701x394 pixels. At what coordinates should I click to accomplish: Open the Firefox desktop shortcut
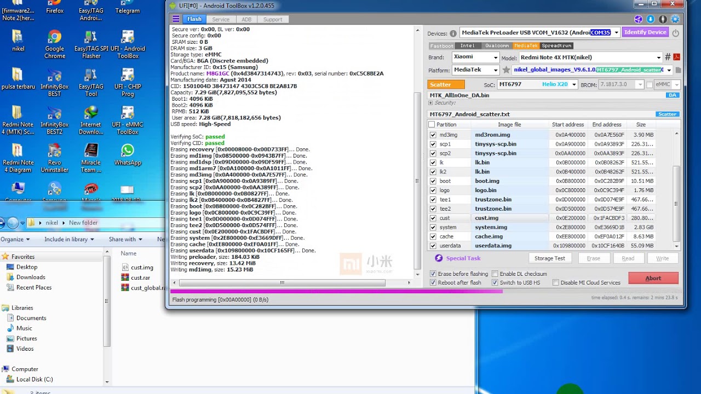54,8
